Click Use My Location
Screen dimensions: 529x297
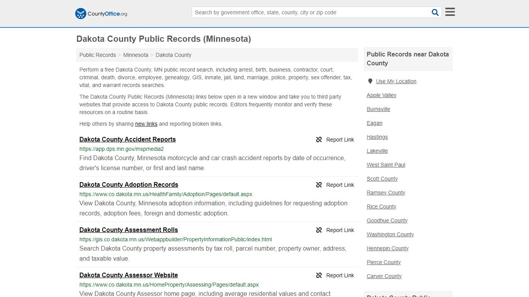tap(396, 81)
